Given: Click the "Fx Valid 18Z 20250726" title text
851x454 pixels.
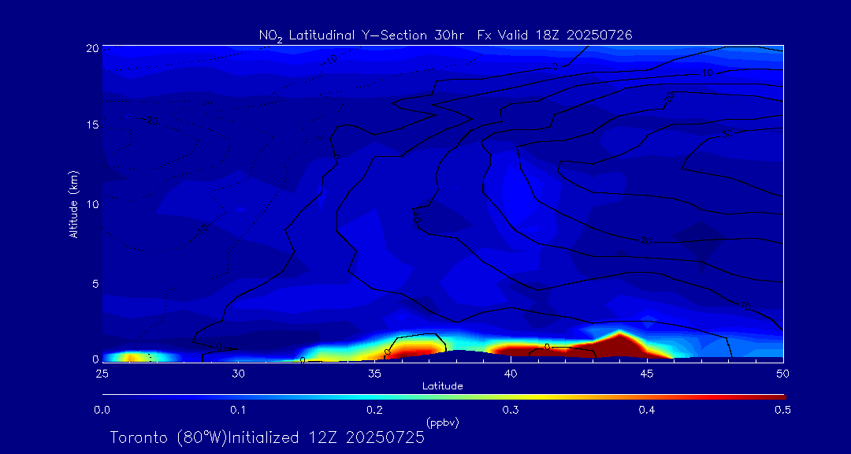Looking at the screenshot, I should click(x=555, y=35).
